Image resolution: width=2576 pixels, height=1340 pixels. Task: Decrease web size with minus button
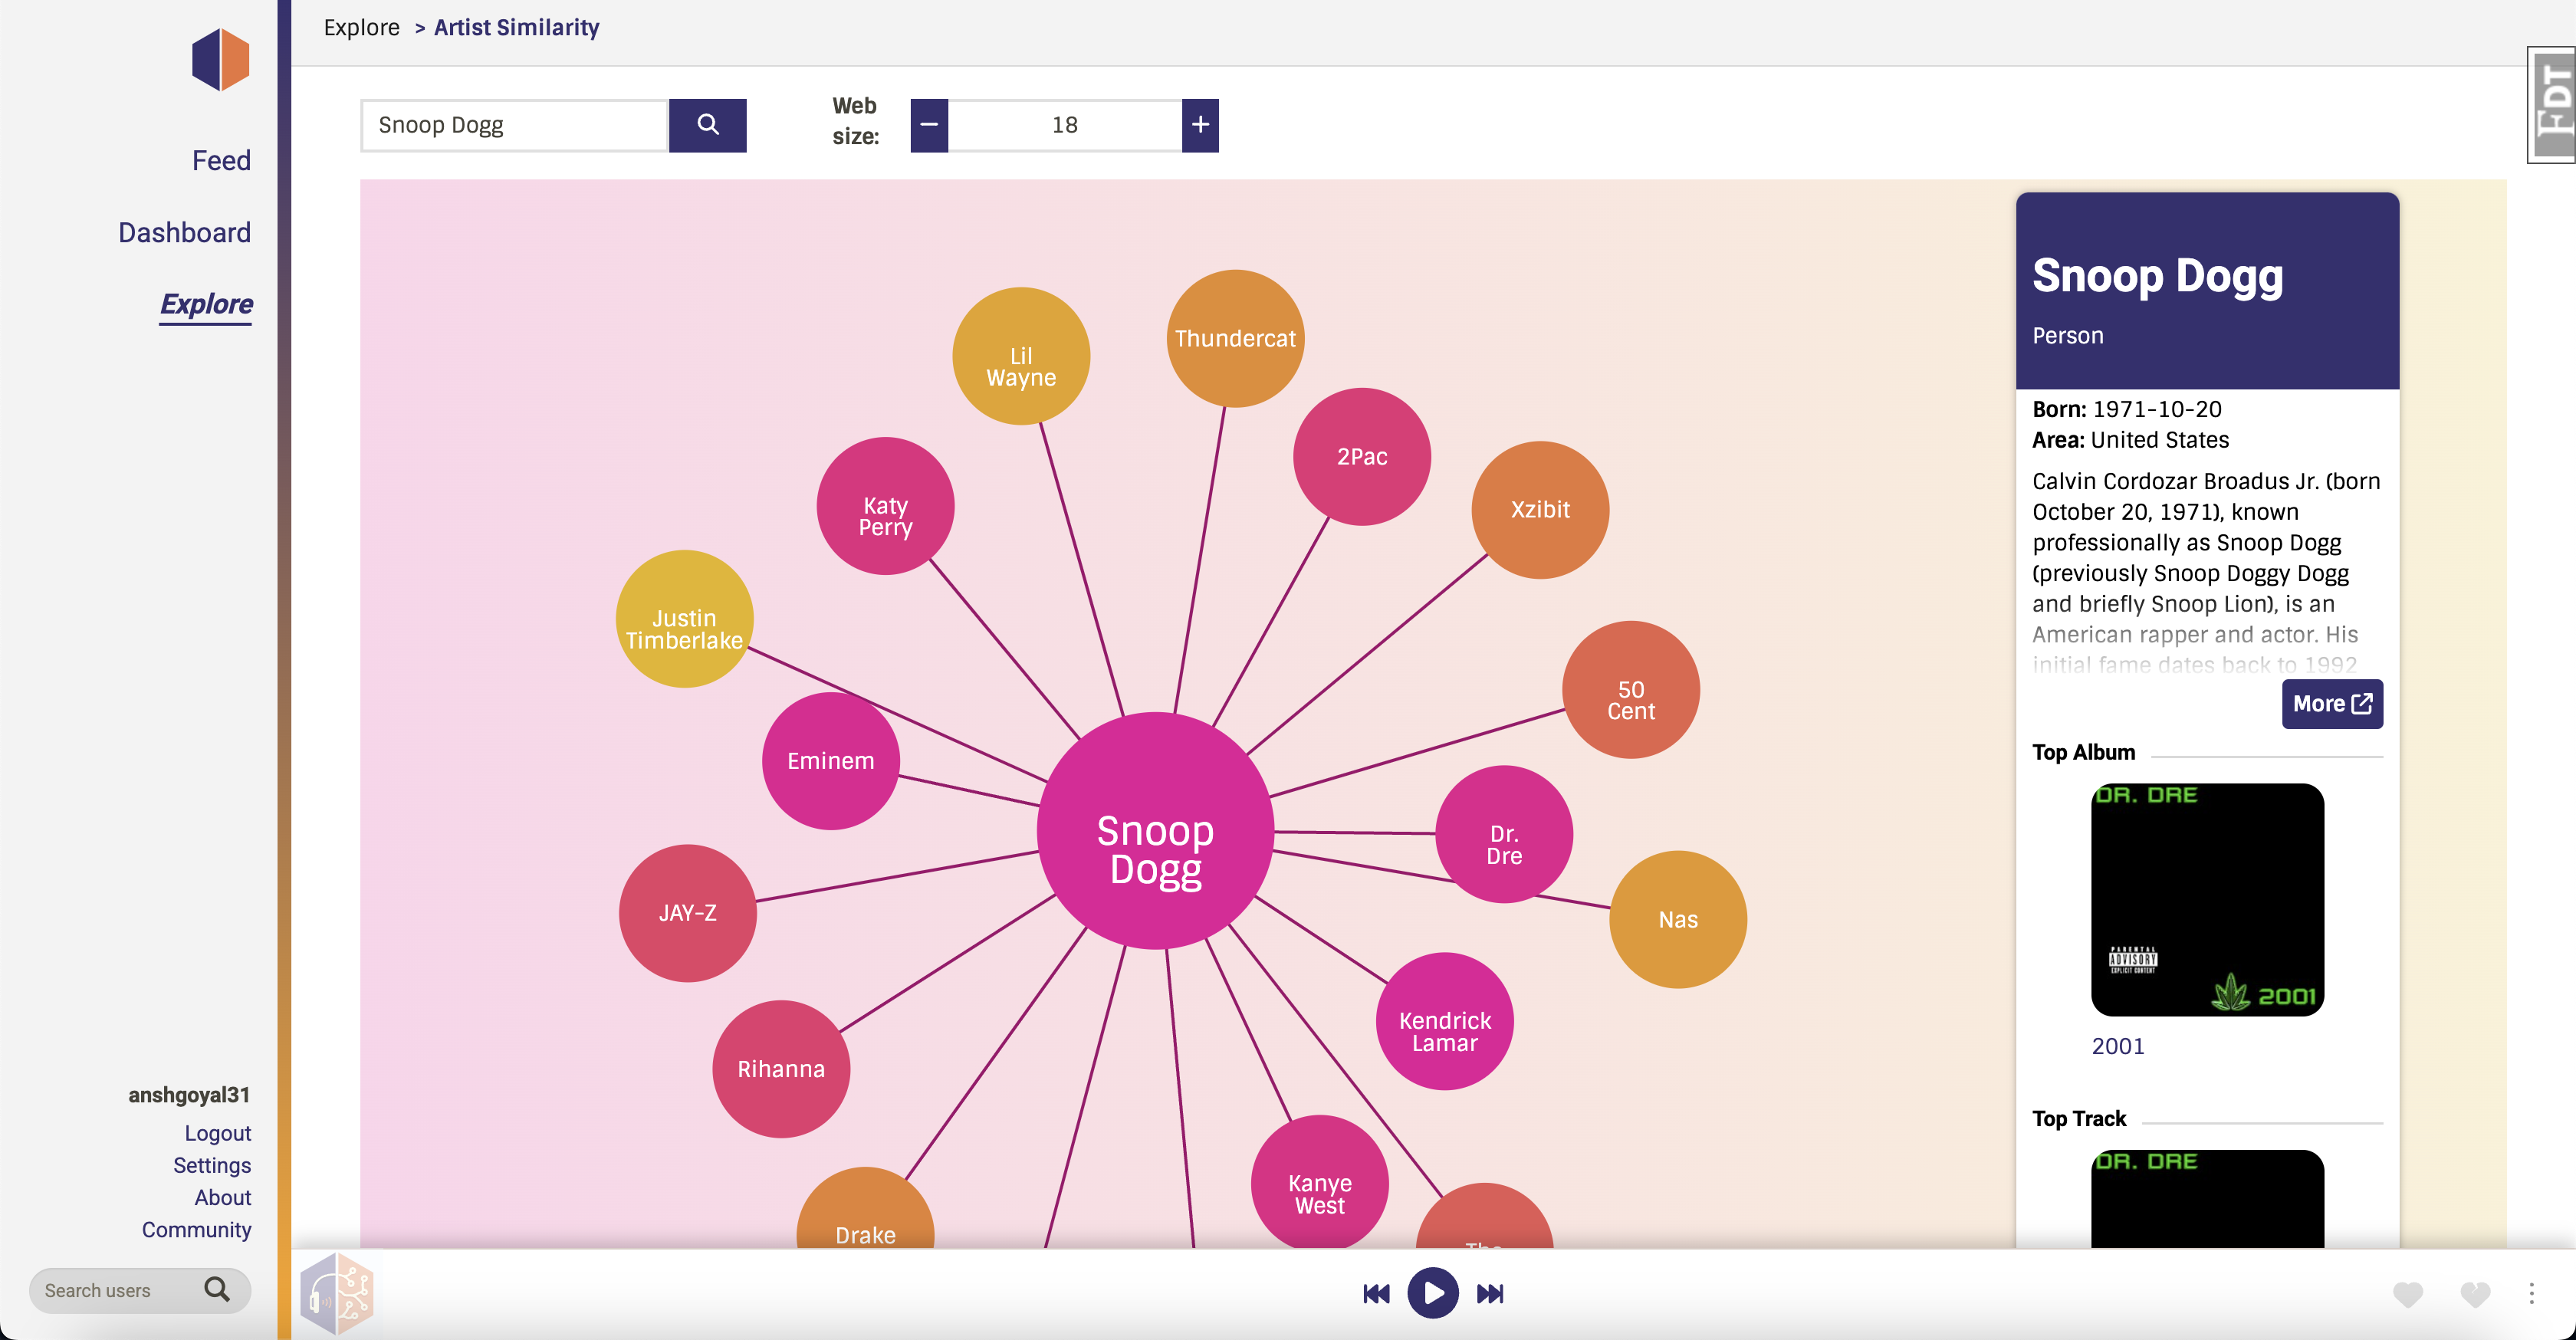pyautogui.click(x=929, y=125)
